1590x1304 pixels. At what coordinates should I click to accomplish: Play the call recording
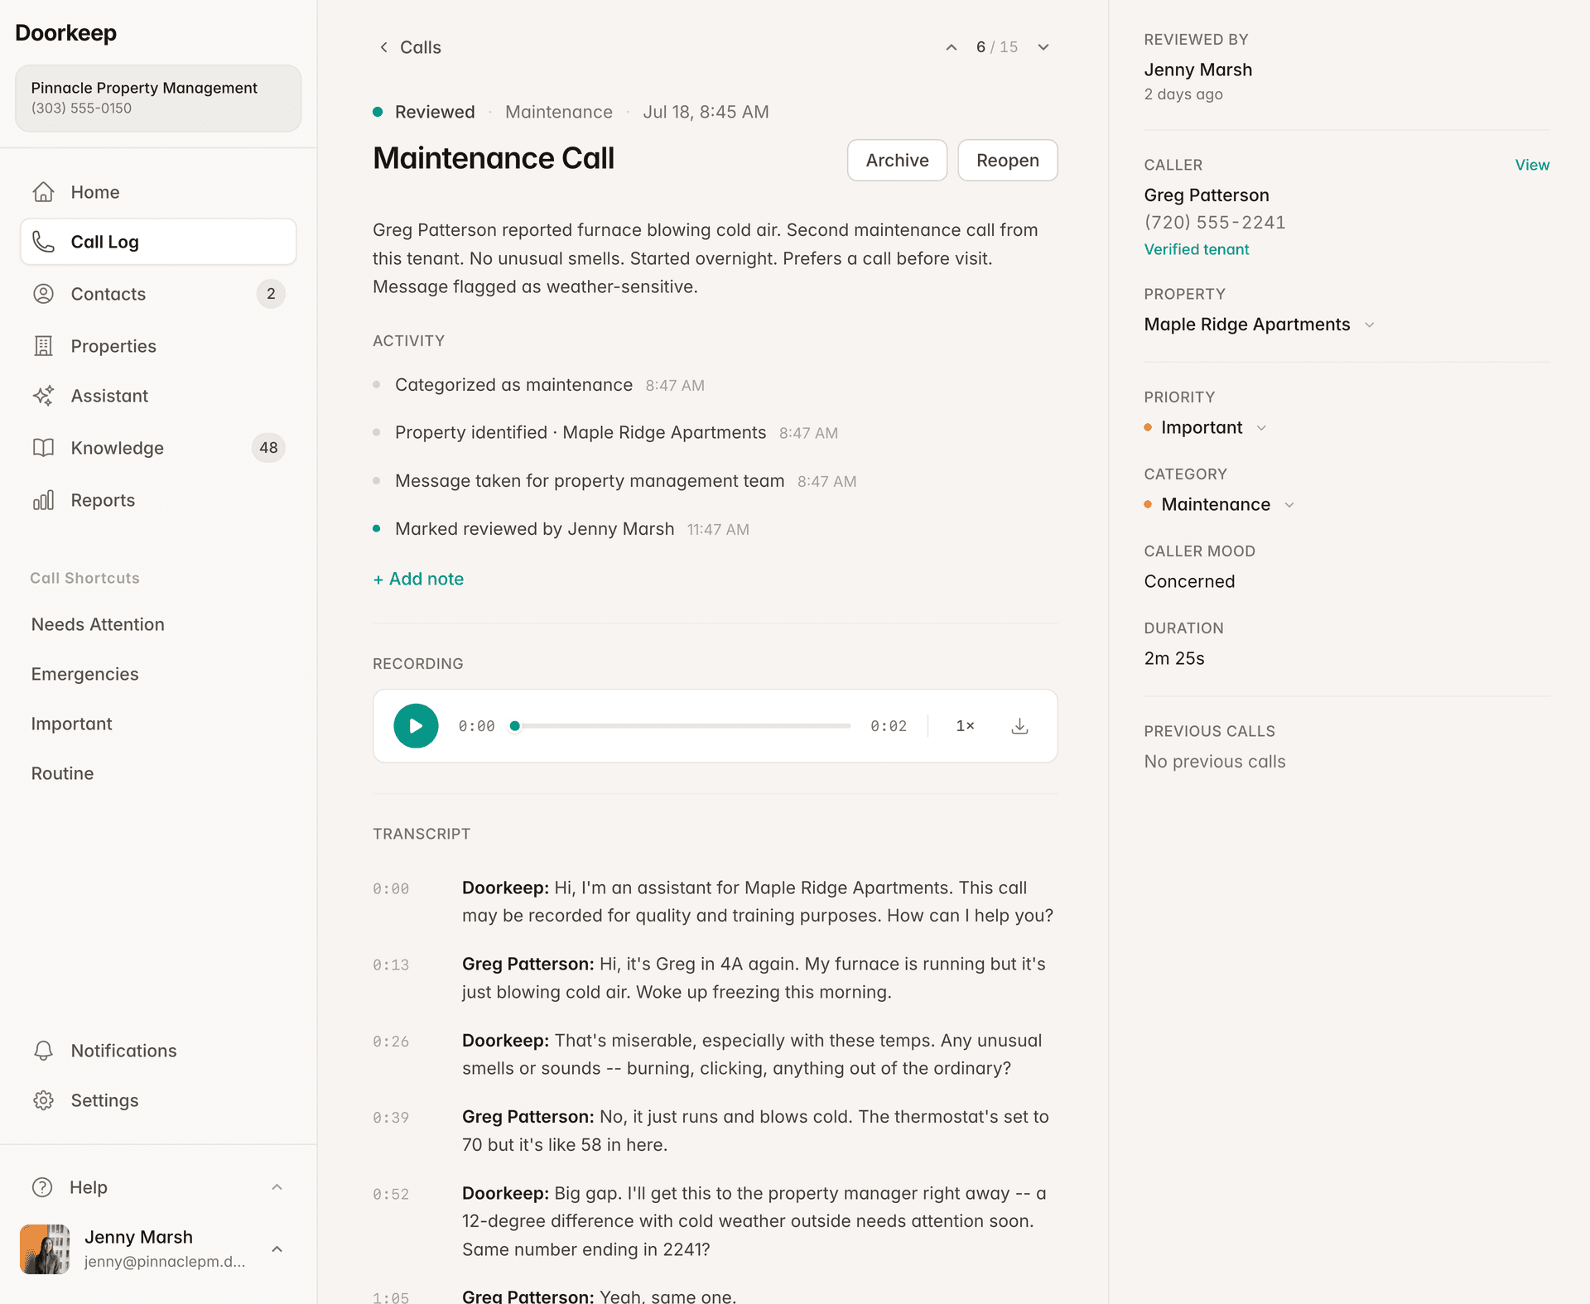pos(416,726)
